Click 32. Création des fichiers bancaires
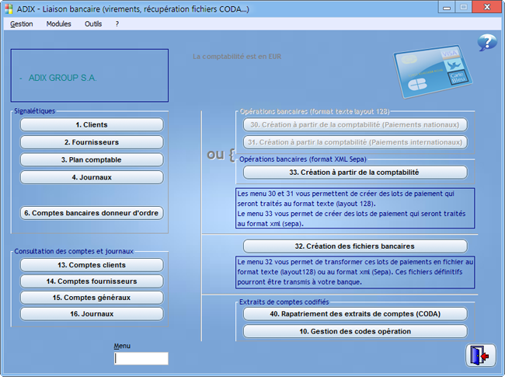 (x=355, y=246)
